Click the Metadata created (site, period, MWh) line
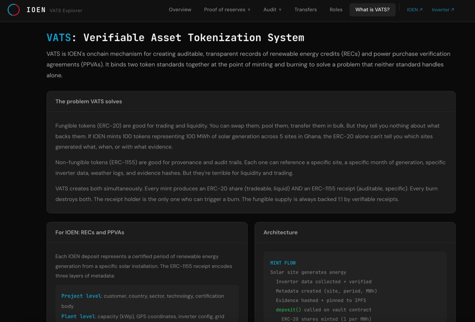The width and height of the screenshot is (475, 322). click(327, 291)
